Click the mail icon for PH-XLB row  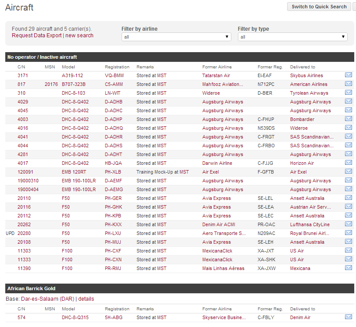pos(348,171)
